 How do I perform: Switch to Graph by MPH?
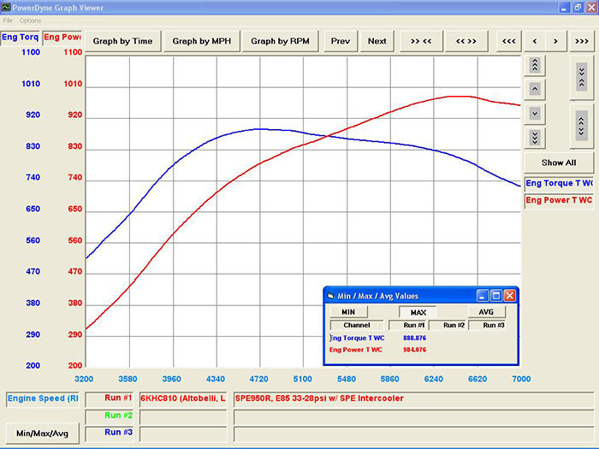(202, 41)
